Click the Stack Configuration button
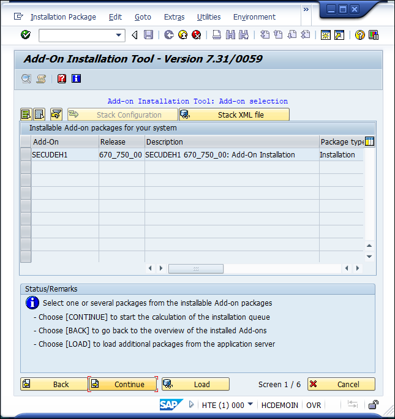Viewport: 395px width, 419px height. point(122,115)
